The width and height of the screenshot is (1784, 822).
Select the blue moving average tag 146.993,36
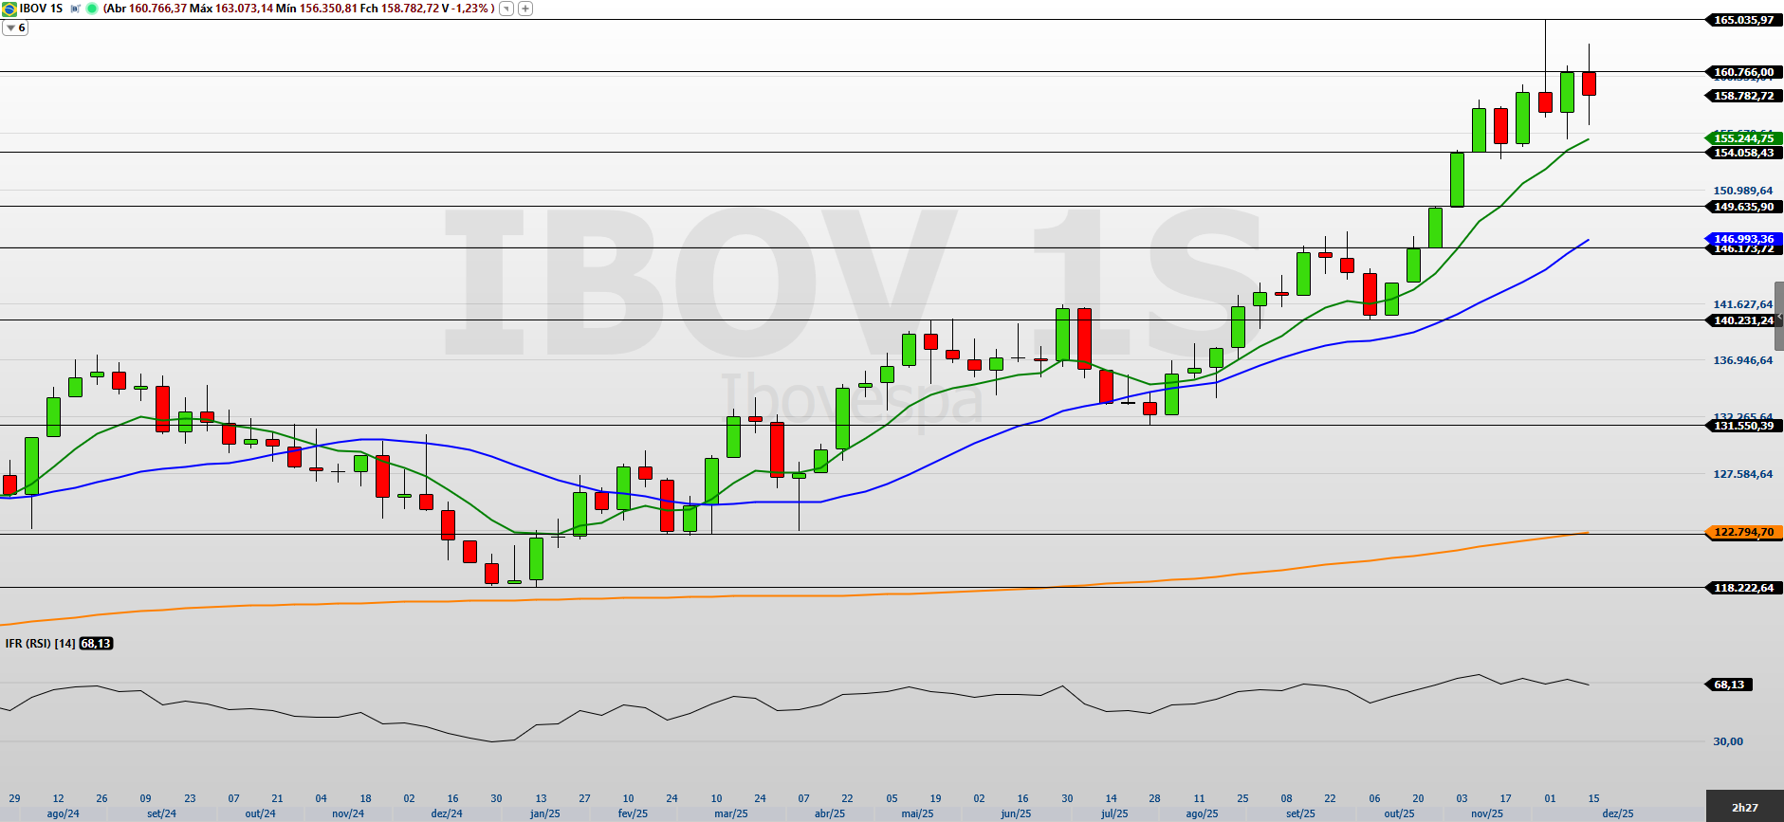[x=1743, y=239]
